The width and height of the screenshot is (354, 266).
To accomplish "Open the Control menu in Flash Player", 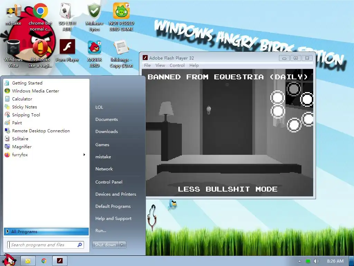I will [x=177, y=65].
